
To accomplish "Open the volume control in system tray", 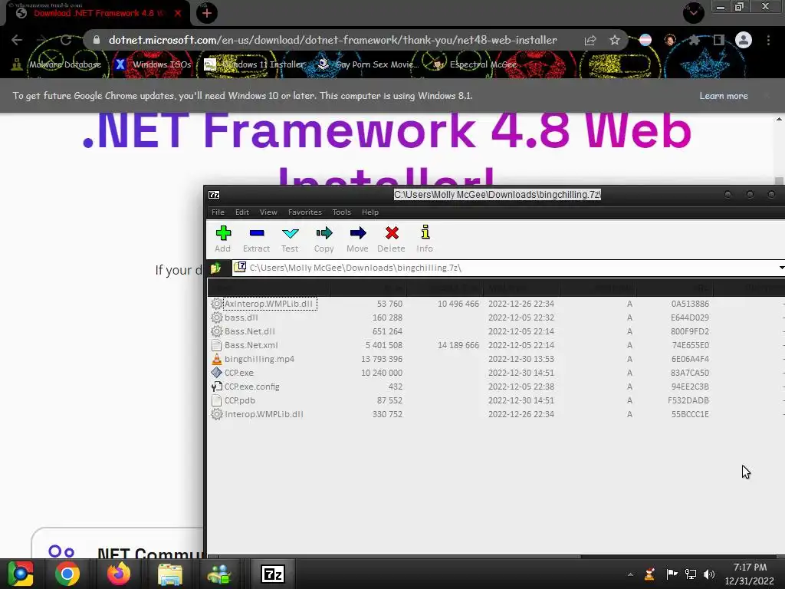I will pos(709,574).
